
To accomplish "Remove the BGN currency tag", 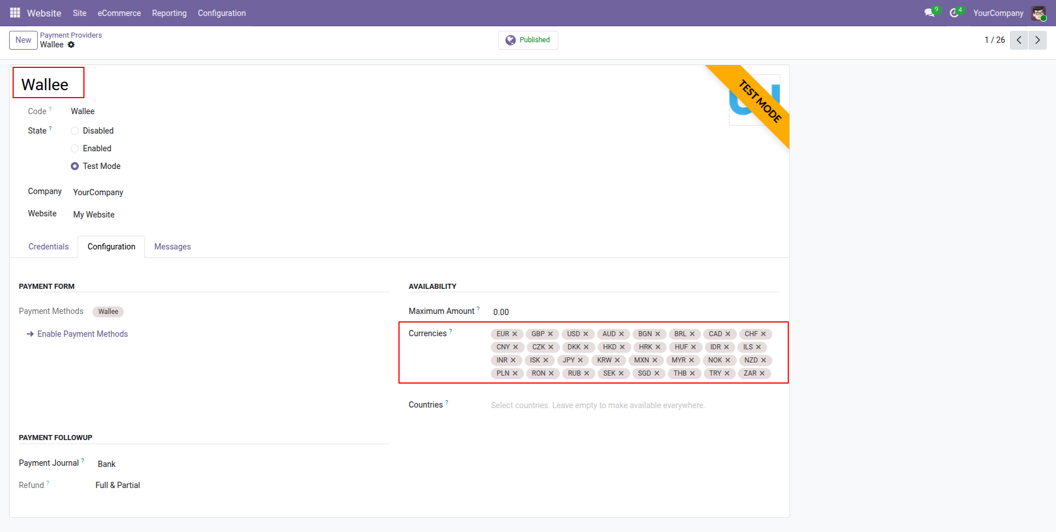I will [x=658, y=334].
